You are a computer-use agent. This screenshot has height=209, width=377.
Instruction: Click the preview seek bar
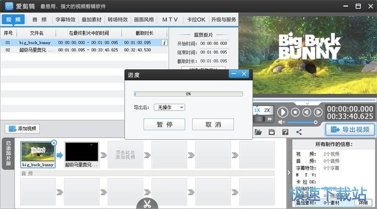(315, 100)
